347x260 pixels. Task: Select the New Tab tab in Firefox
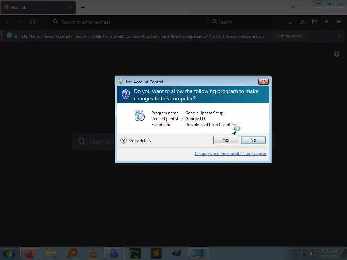tap(38, 7)
